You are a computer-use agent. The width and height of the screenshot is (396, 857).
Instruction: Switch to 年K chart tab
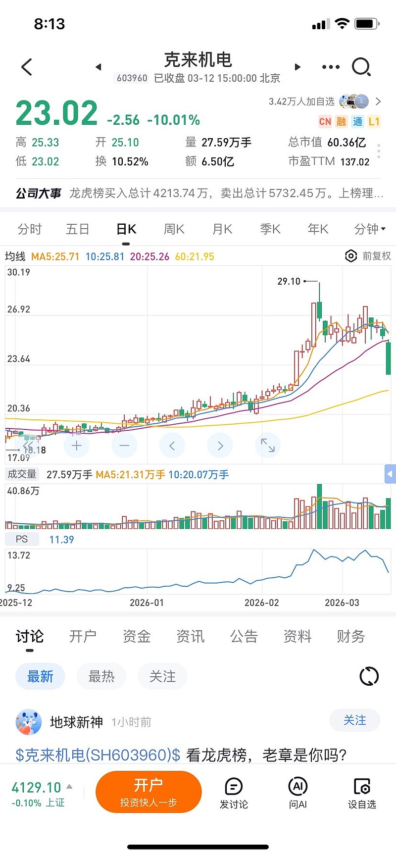point(318,229)
